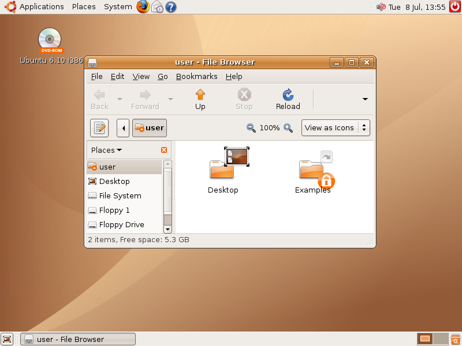Viewport: 462px width, 346px height.
Task: Open the Bookmarks menu
Action: (196, 76)
